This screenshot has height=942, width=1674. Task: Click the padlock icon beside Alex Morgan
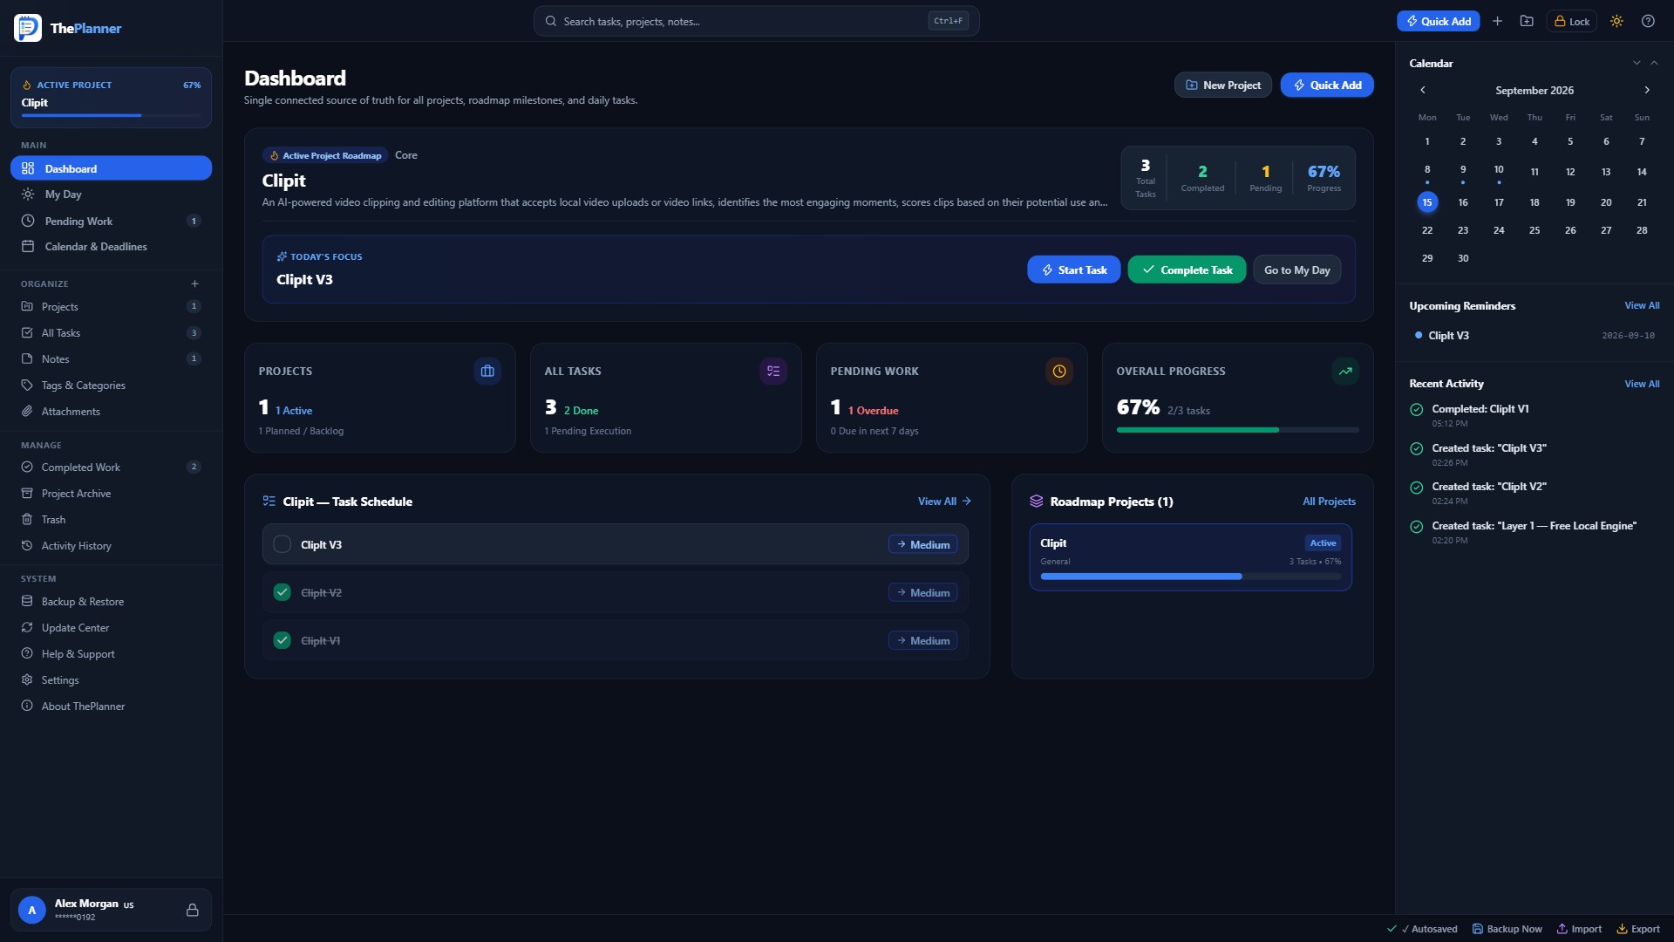click(193, 910)
